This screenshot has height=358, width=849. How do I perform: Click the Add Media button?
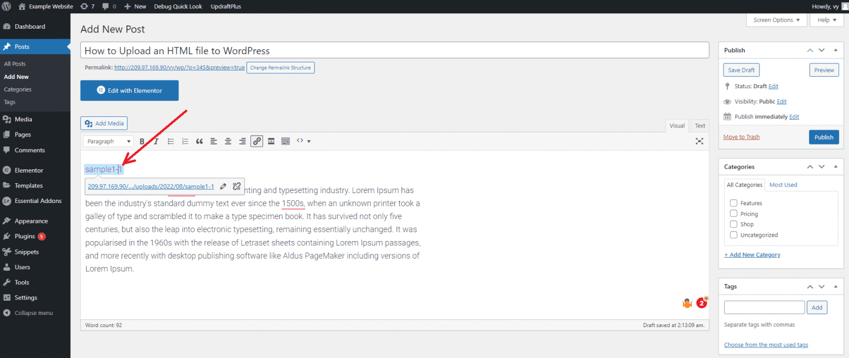point(104,123)
